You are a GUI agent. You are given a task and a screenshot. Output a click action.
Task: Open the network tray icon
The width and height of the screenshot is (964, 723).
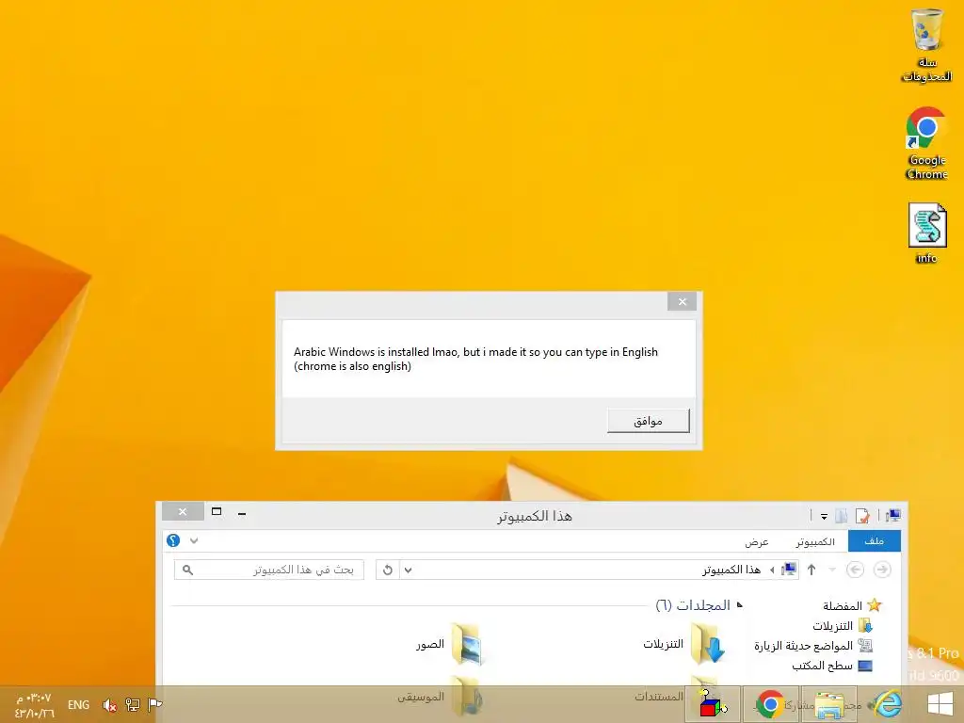(x=132, y=704)
